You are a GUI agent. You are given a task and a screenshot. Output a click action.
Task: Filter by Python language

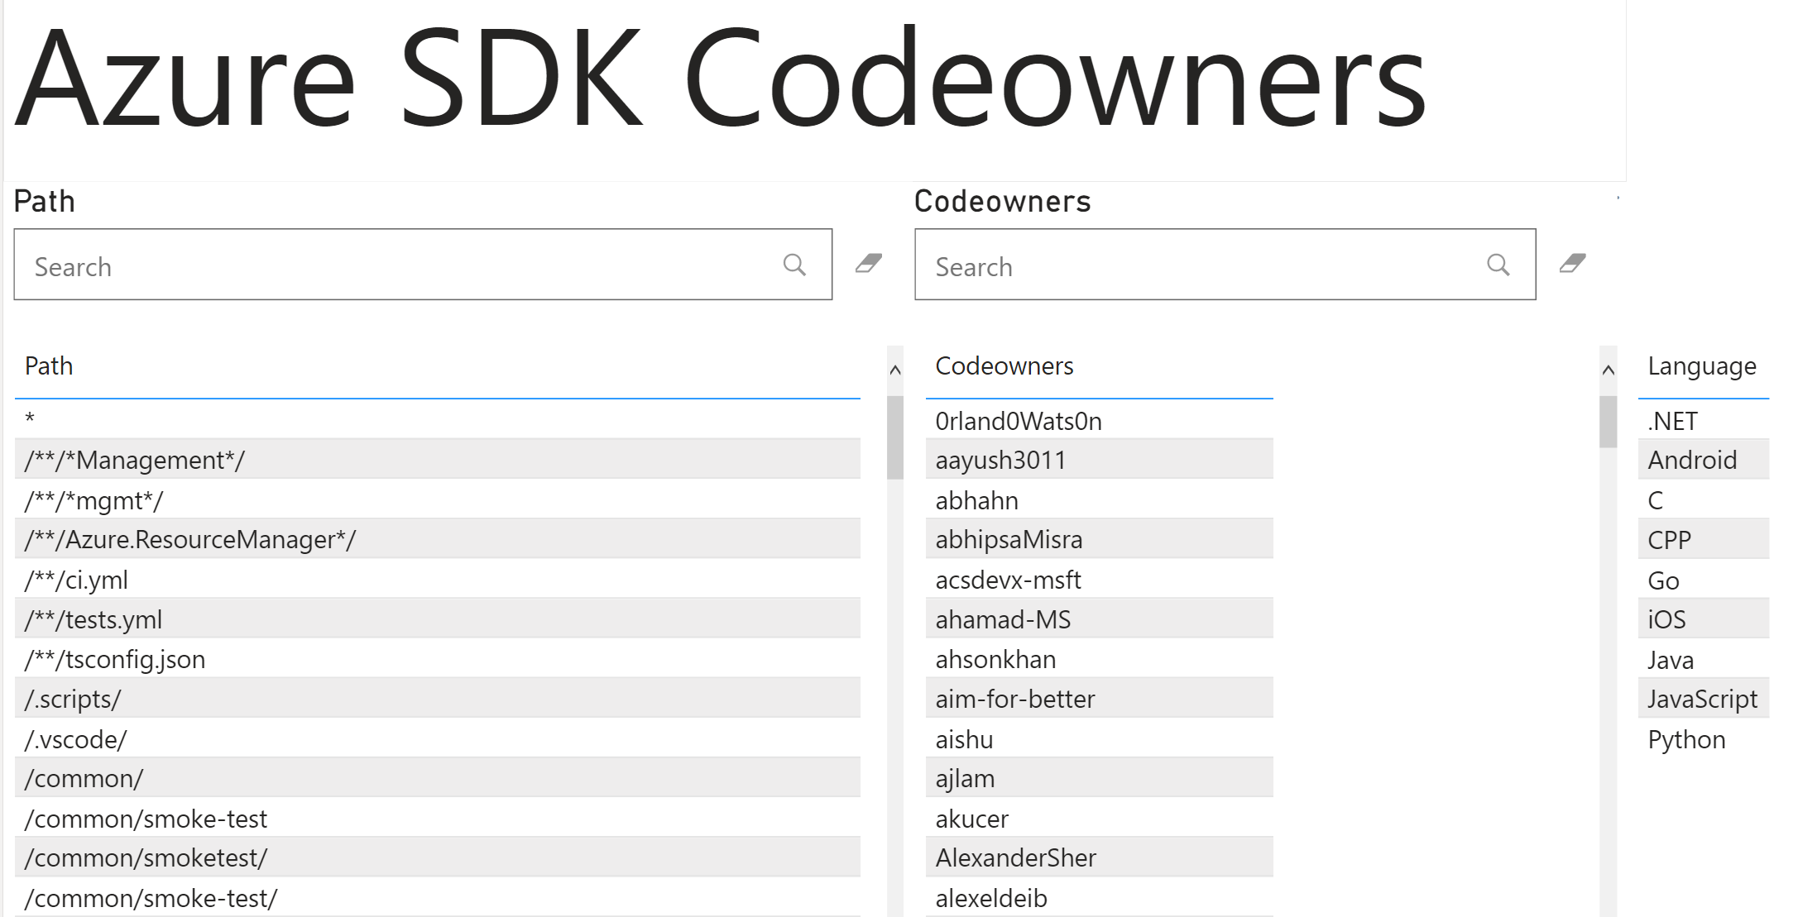[x=1685, y=740]
